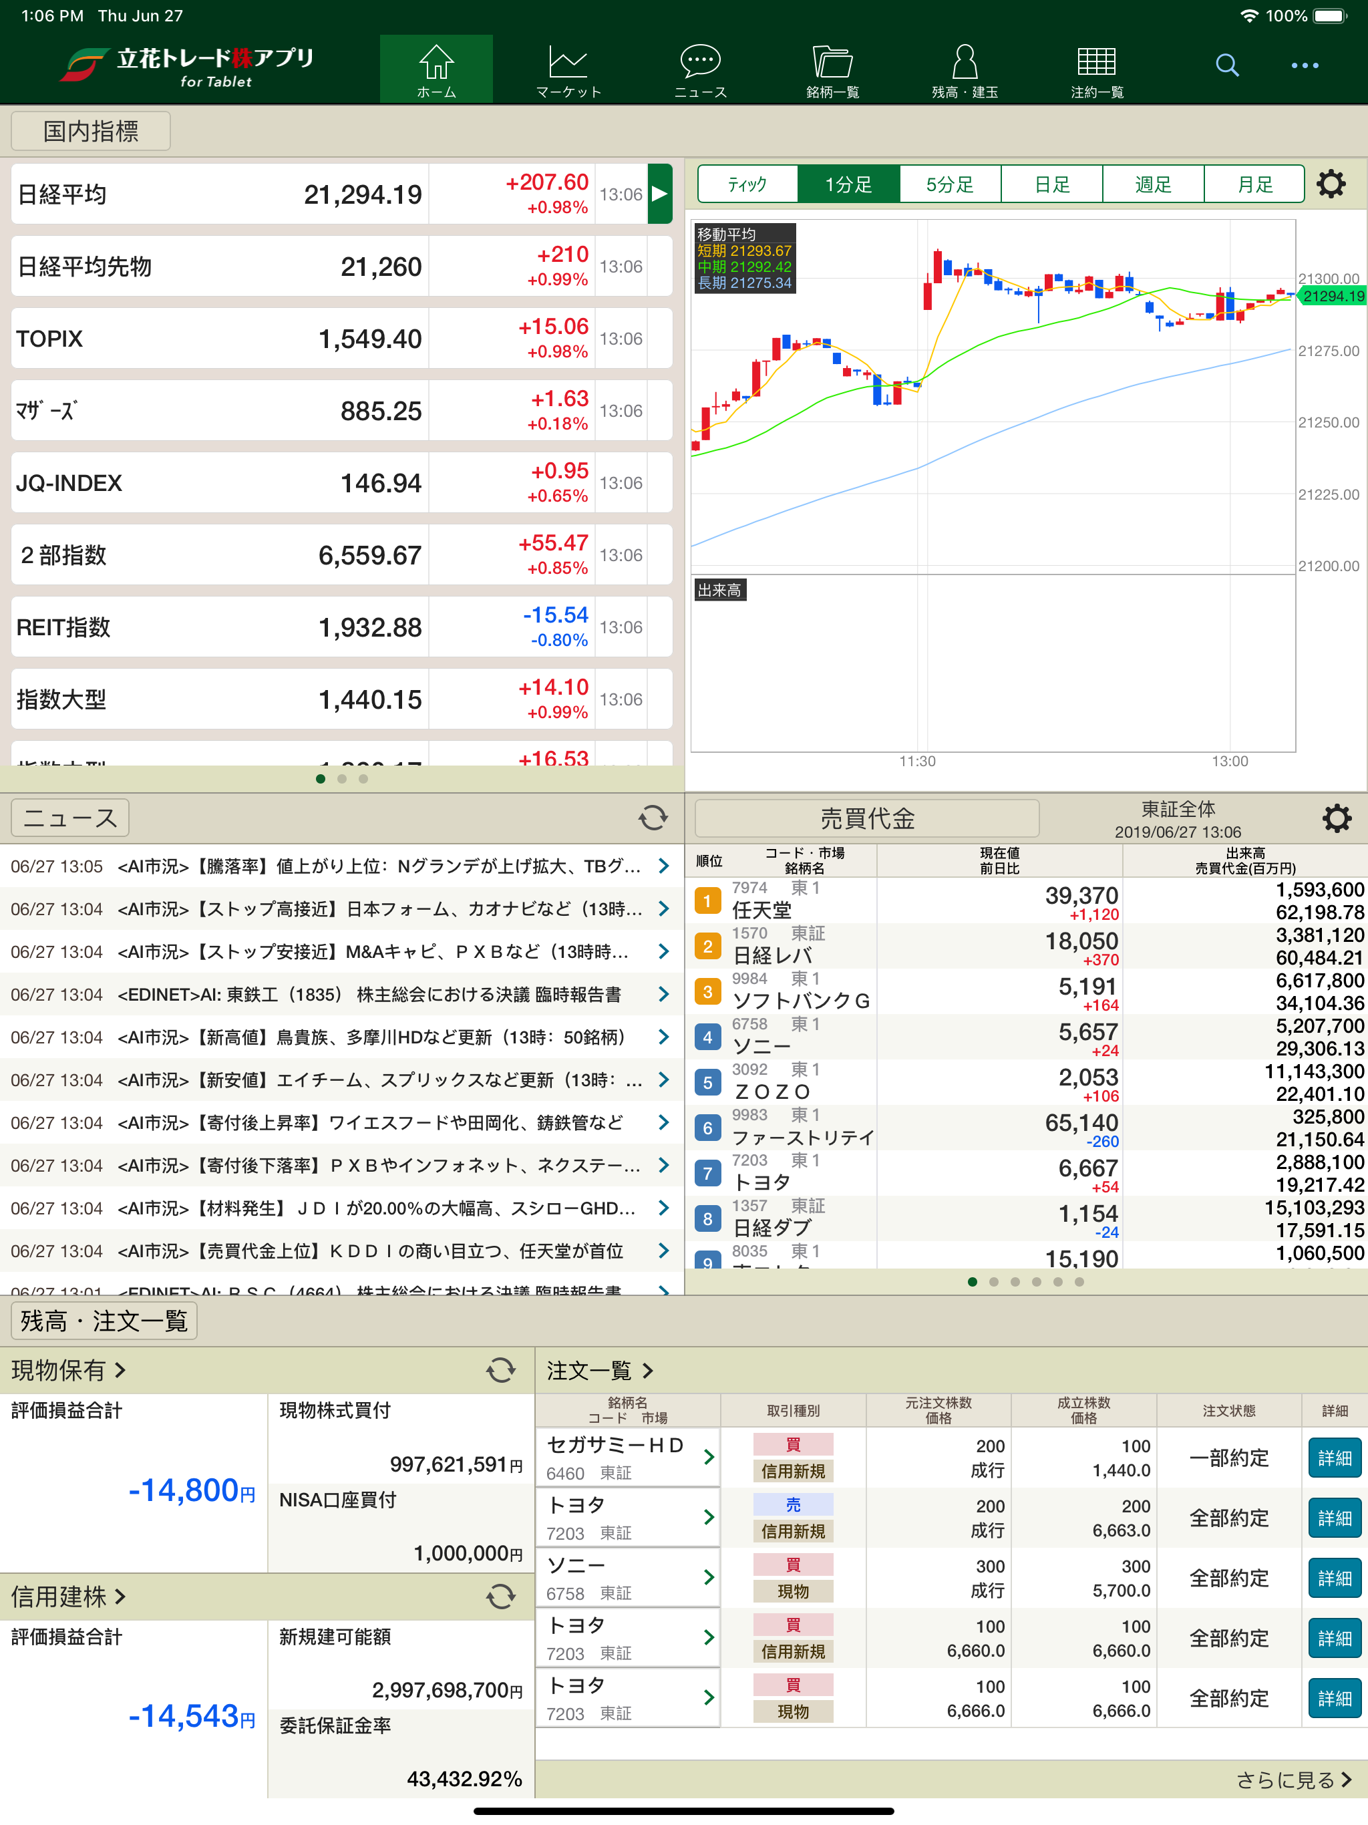The image size is (1368, 1825).
Task: Tap the 出来高 volume label
Action: click(x=719, y=590)
